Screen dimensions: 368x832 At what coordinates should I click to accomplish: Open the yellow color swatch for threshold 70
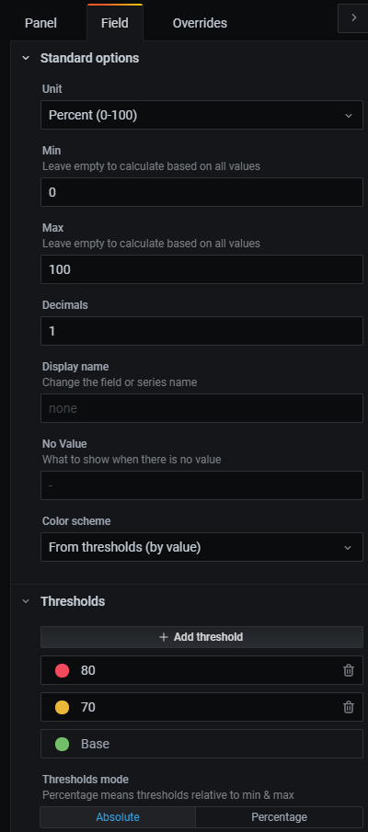[x=63, y=707]
